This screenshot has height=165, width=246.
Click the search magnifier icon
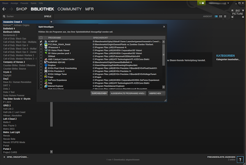coord(4,16)
